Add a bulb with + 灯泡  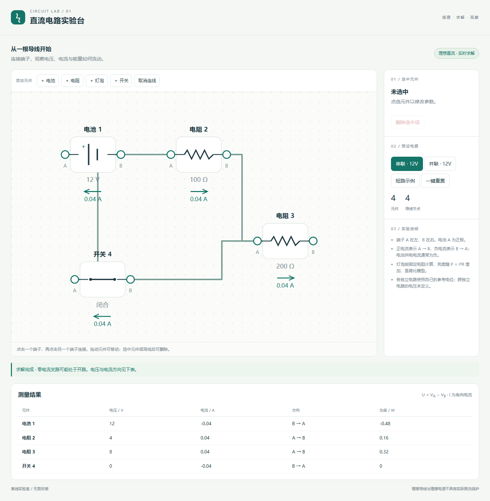[97, 81]
